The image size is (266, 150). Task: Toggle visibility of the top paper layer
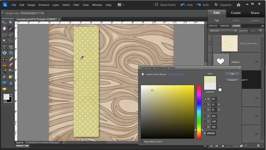pyautogui.click(x=210, y=43)
